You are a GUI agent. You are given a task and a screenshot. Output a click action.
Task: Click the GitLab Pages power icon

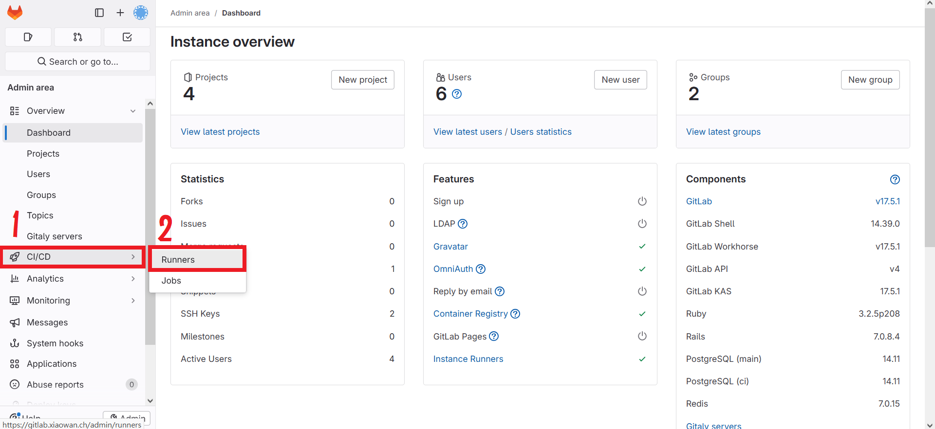642,336
